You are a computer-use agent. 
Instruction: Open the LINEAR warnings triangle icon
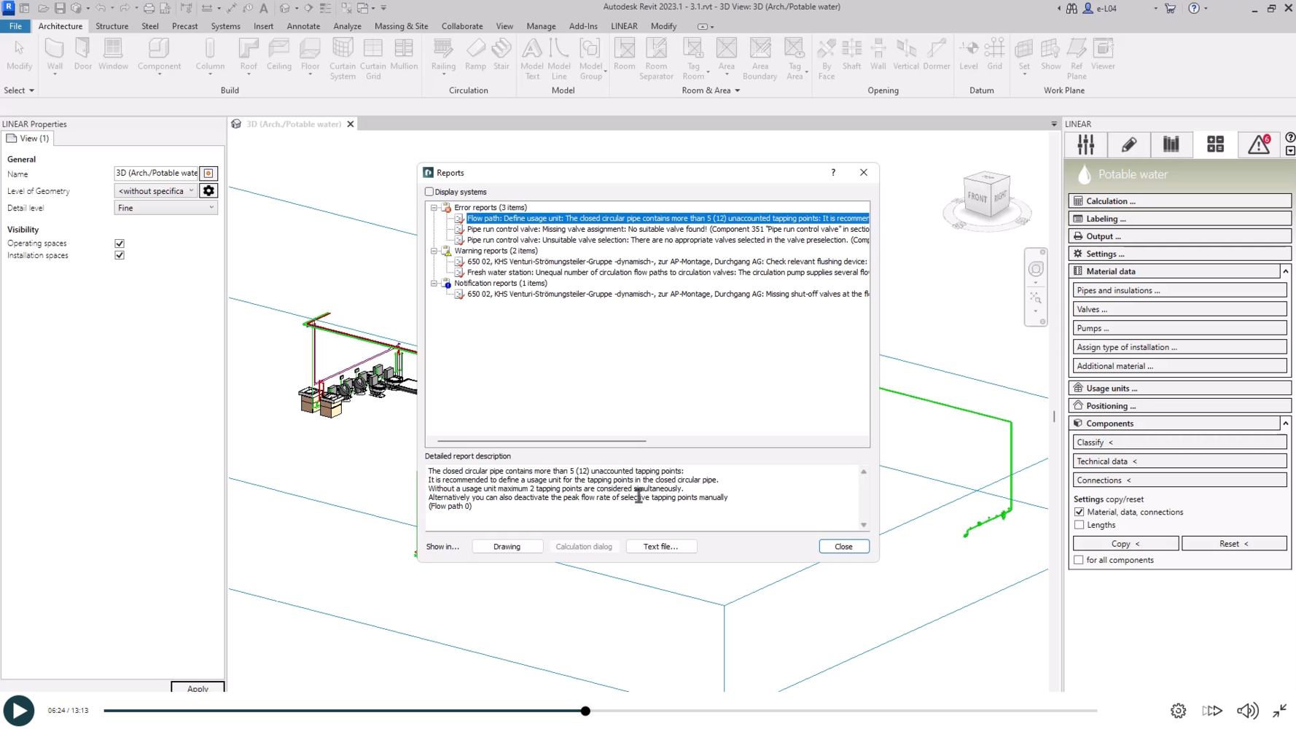click(1259, 144)
